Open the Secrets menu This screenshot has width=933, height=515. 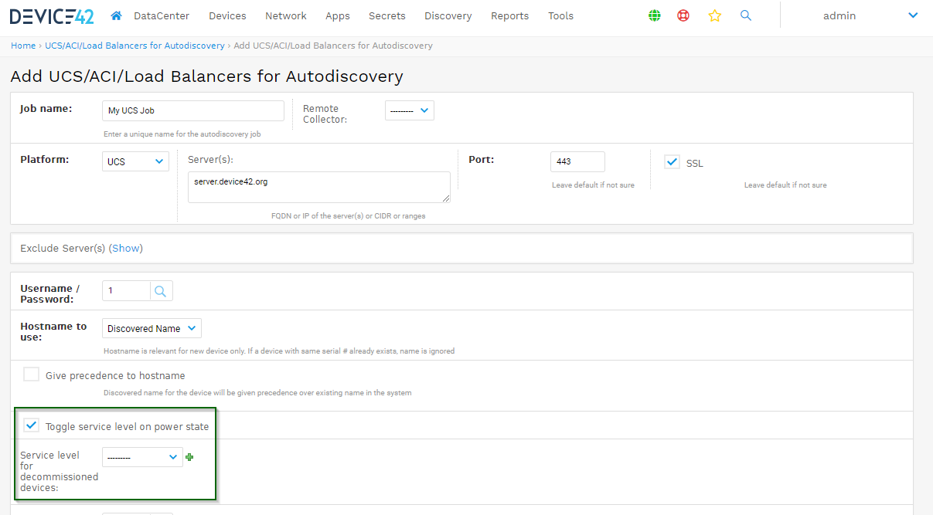click(387, 15)
